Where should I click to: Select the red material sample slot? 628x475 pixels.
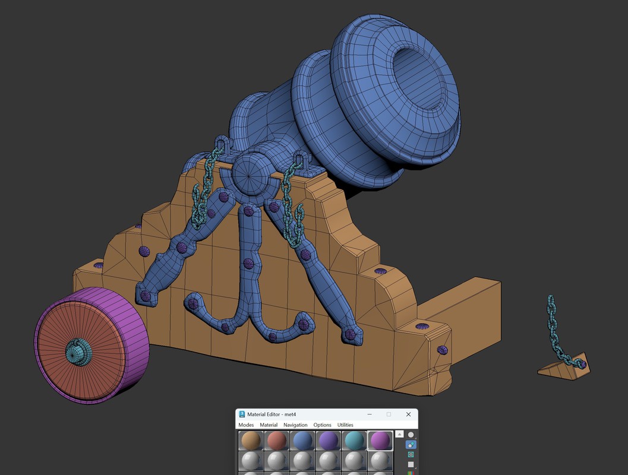[x=276, y=440]
